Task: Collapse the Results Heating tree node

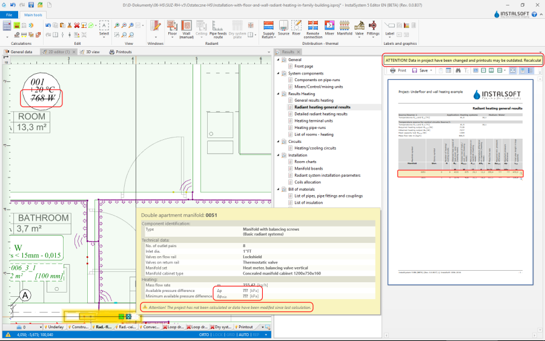Action: point(279,94)
